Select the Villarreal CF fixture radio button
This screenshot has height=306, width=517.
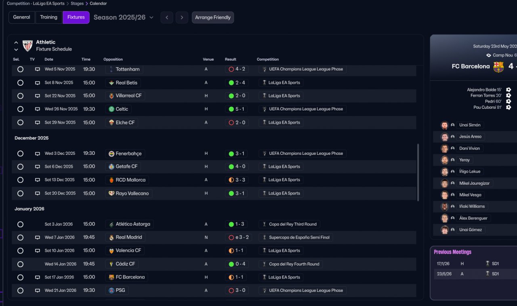pyautogui.click(x=20, y=96)
